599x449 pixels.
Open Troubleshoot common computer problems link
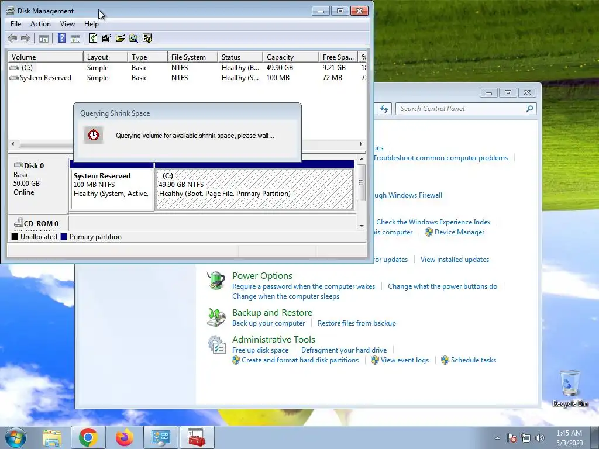click(x=440, y=158)
